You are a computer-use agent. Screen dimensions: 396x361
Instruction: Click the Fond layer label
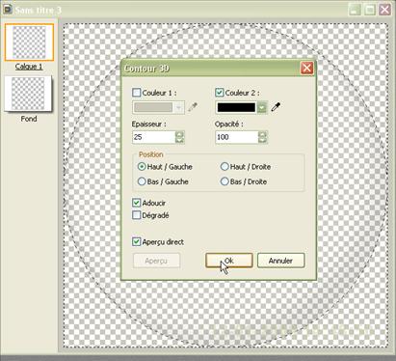coord(29,119)
